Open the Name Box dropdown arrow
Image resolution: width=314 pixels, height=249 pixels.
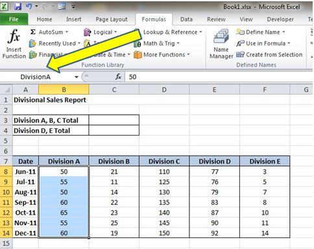[77, 77]
